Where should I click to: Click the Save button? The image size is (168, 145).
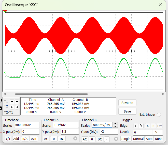click(x=127, y=111)
